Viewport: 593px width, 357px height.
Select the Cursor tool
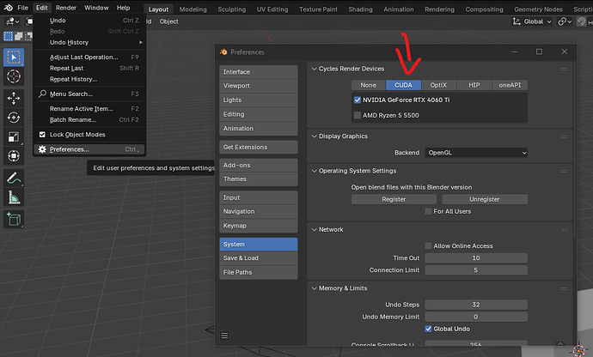[x=14, y=76]
